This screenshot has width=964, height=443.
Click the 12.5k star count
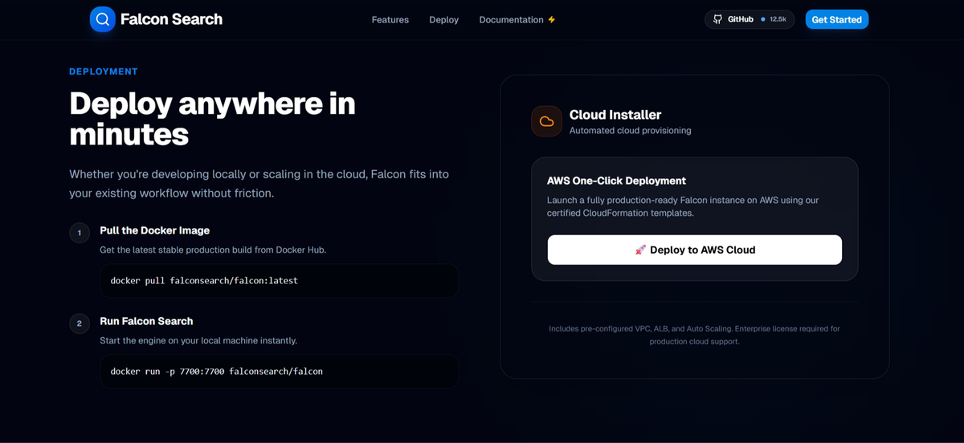click(x=778, y=19)
